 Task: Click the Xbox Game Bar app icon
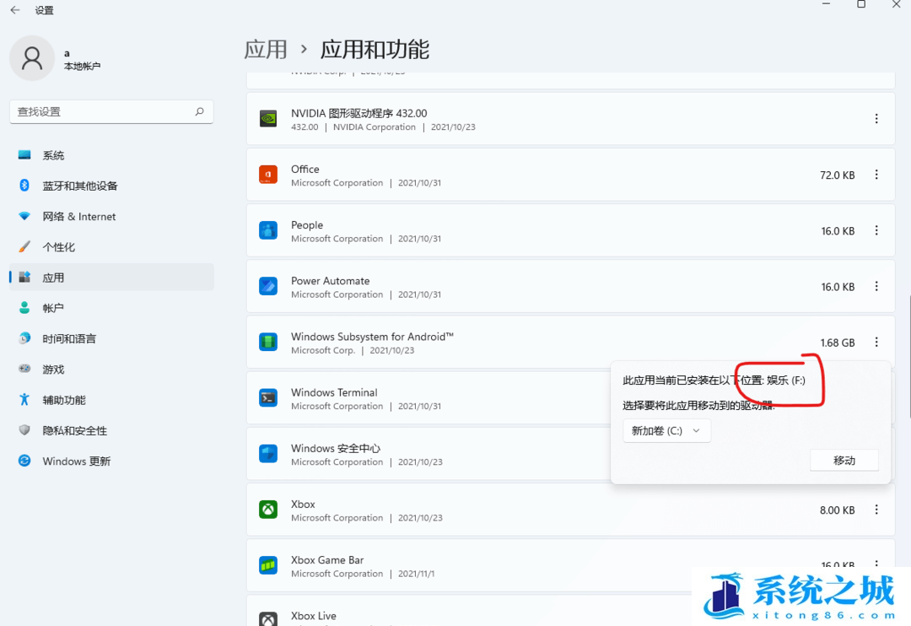pyautogui.click(x=268, y=565)
